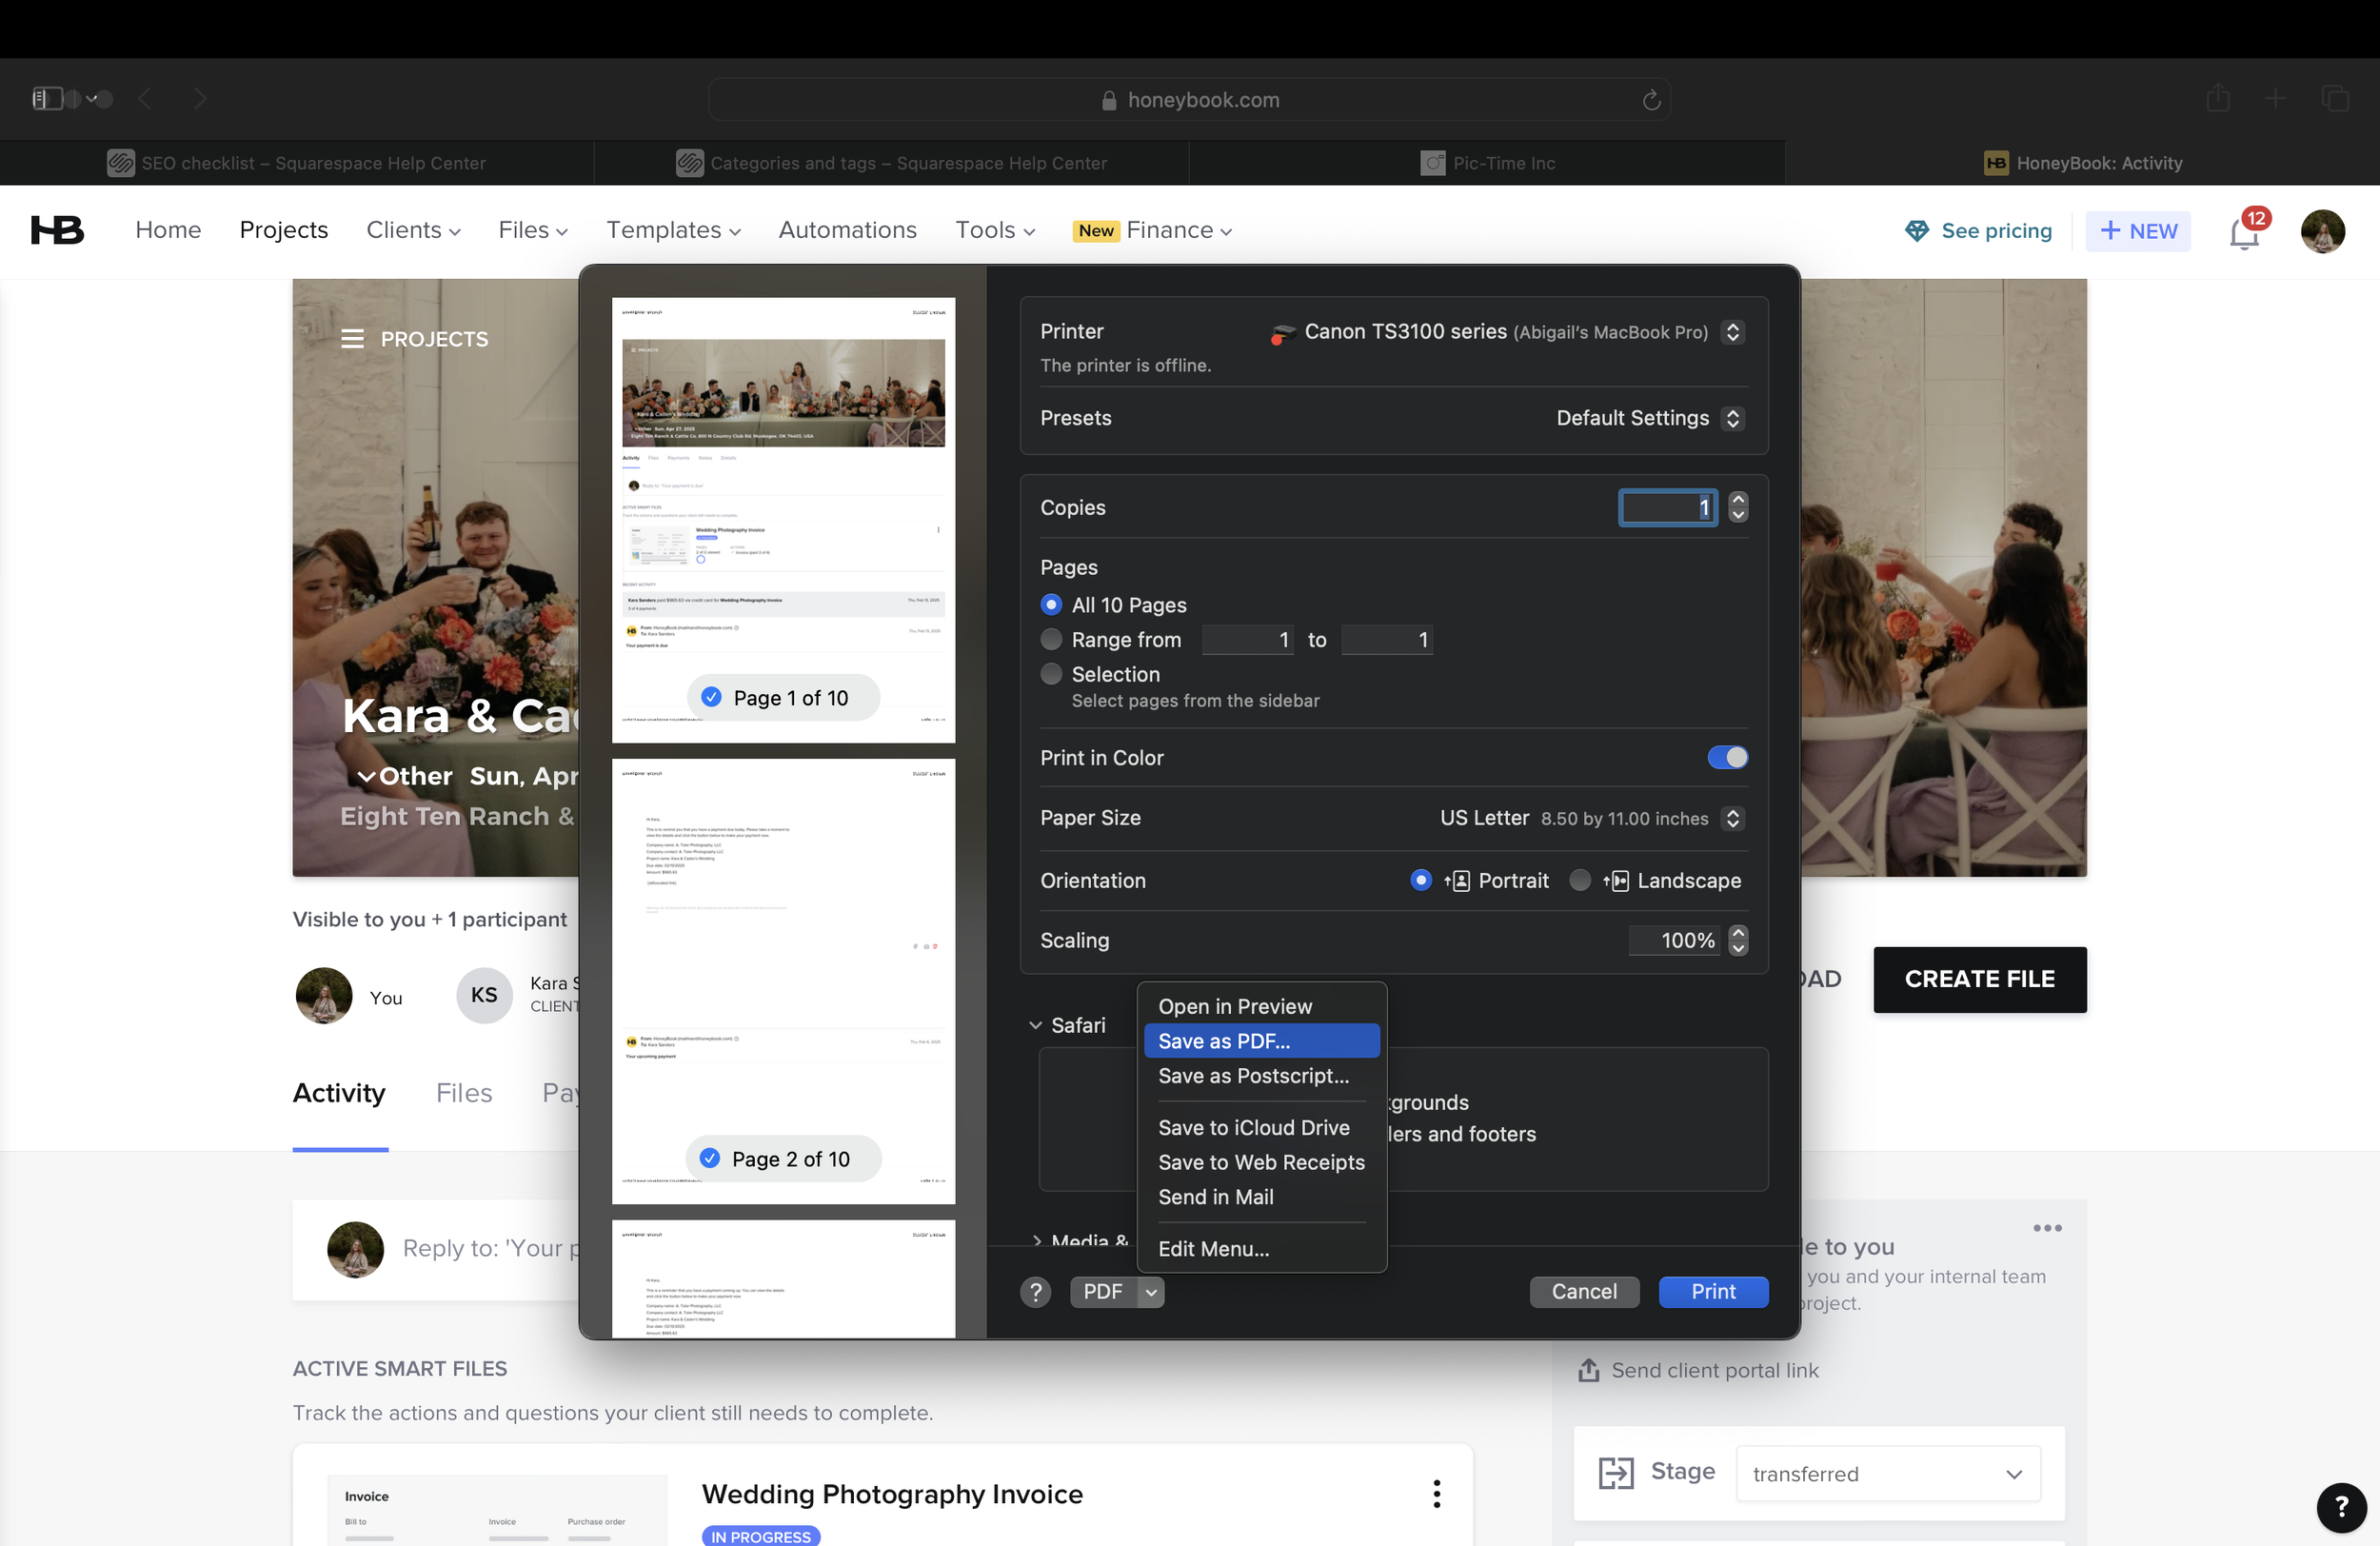
Task: Open the notifications bell icon
Action: (x=2243, y=232)
